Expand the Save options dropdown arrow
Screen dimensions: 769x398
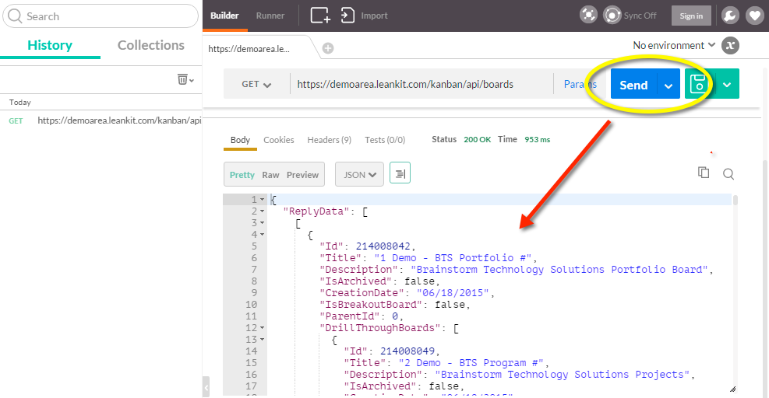click(x=727, y=84)
